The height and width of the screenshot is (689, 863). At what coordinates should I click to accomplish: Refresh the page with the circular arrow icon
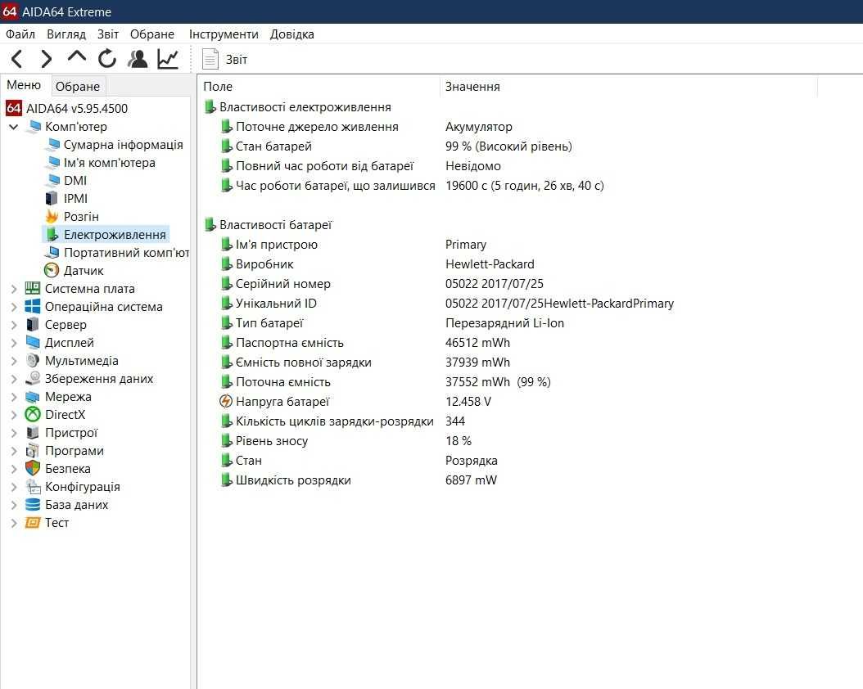107,59
